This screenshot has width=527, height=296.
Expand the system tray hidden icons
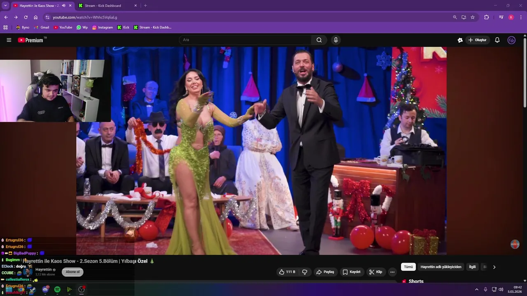point(477,289)
